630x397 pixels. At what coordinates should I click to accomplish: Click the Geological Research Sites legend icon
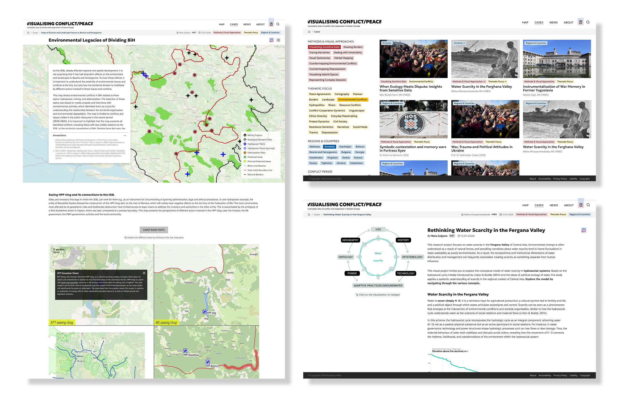(x=245, y=140)
